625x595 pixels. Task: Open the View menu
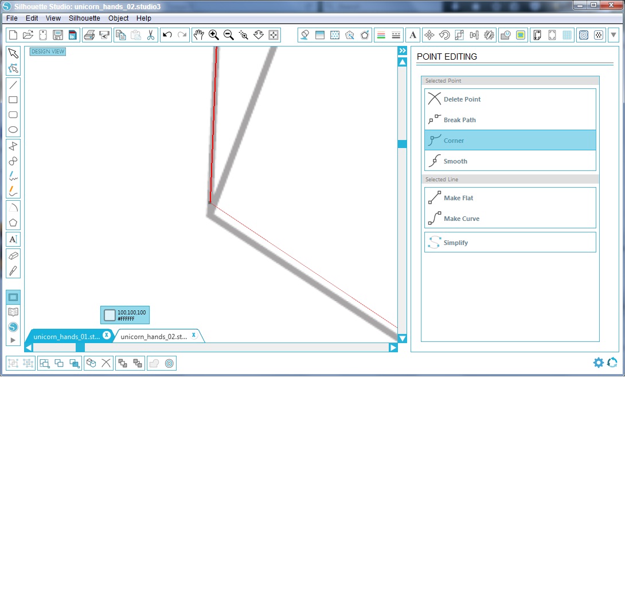pos(53,18)
